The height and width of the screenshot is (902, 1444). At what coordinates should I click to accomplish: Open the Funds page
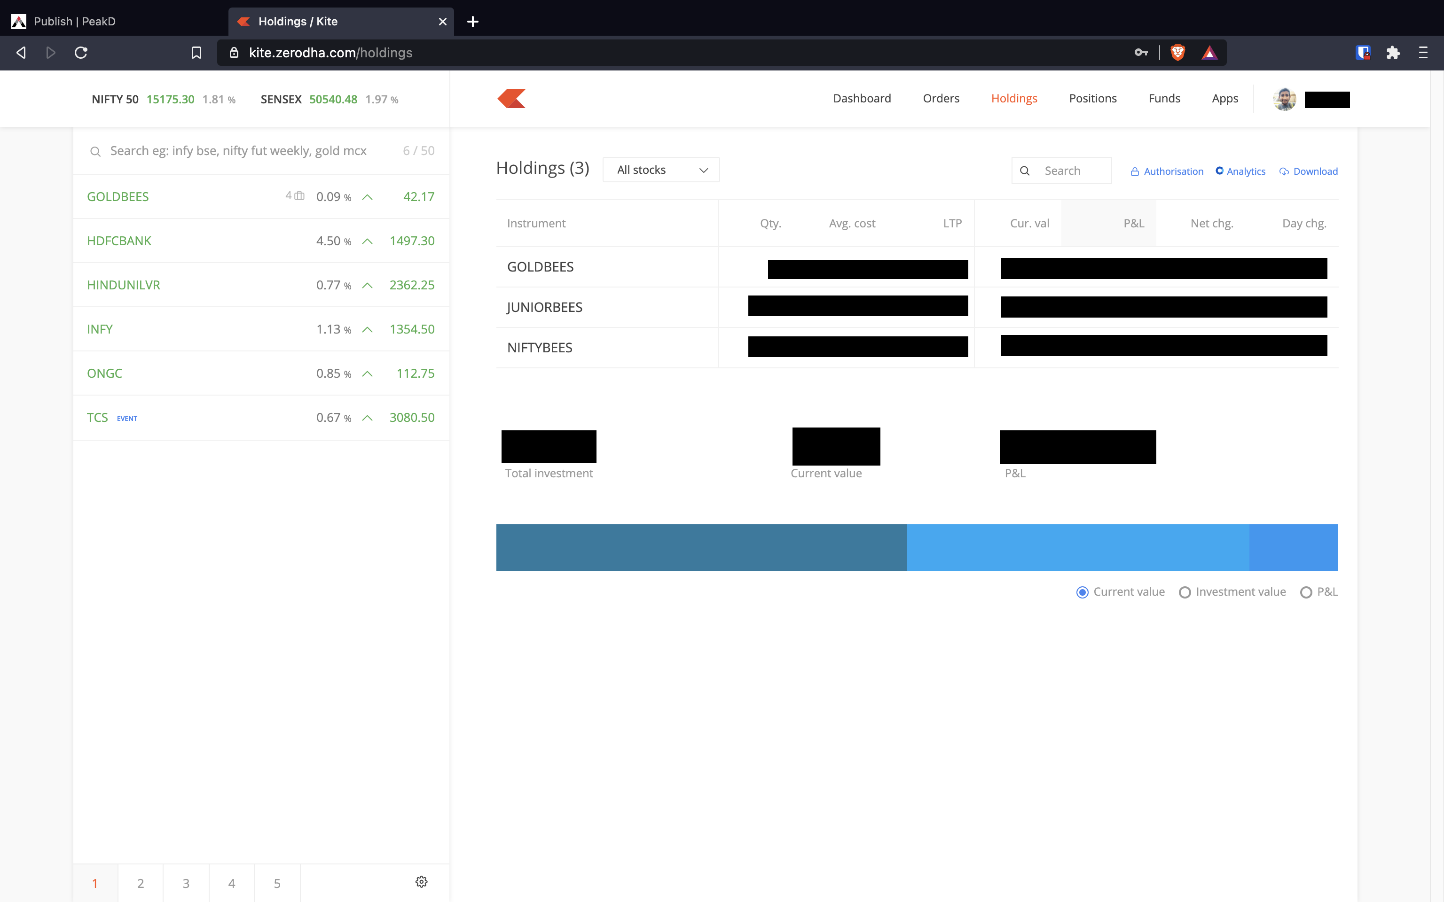(1164, 99)
